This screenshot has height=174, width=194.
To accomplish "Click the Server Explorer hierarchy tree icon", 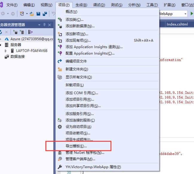I will pos(30,32).
